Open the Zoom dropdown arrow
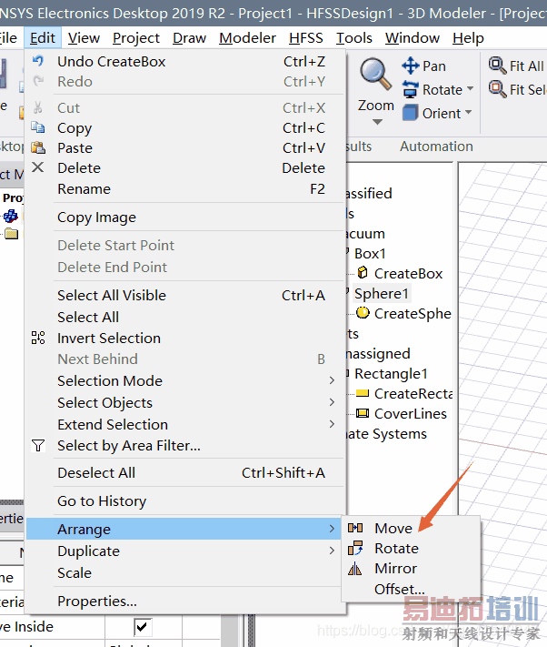 377,122
